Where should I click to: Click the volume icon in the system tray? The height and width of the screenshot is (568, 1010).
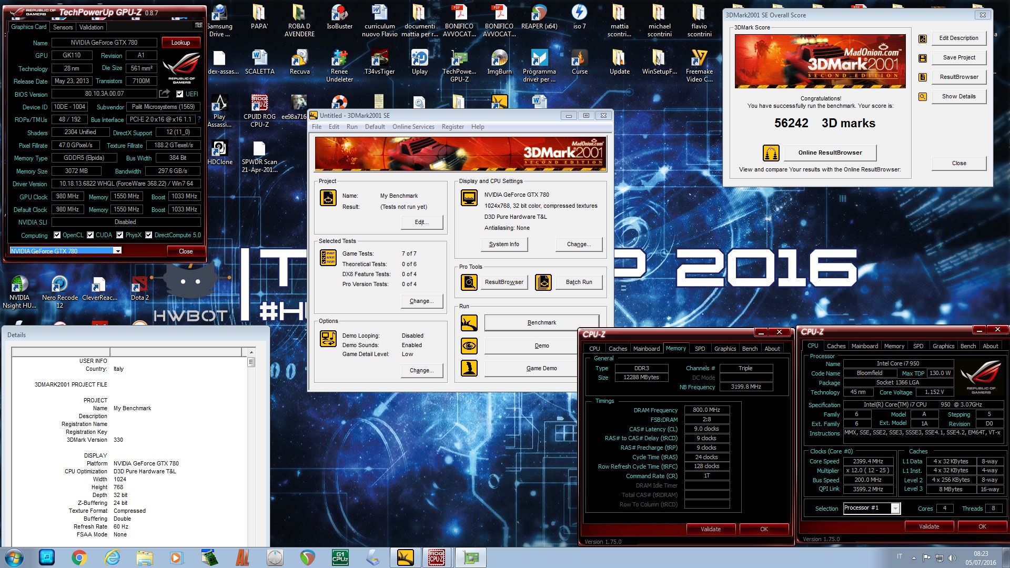(952, 558)
